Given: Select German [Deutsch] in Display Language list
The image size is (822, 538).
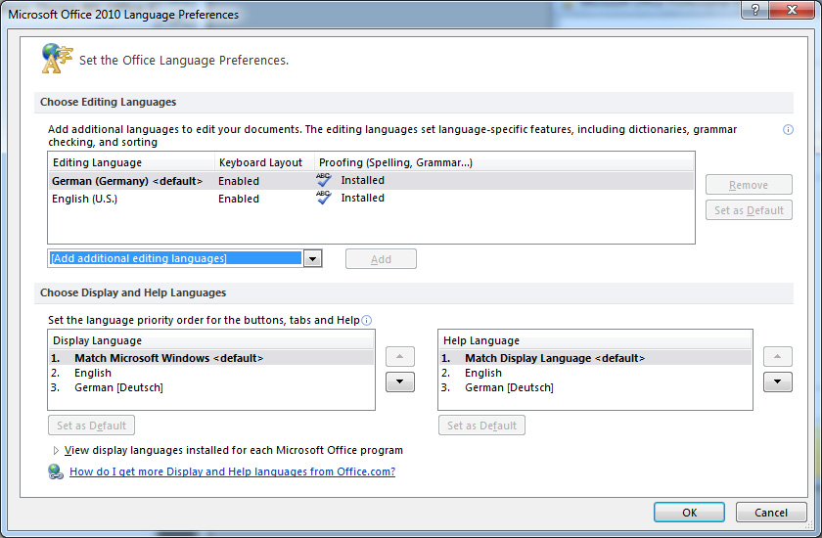Looking at the screenshot, I should coord(118,387).
